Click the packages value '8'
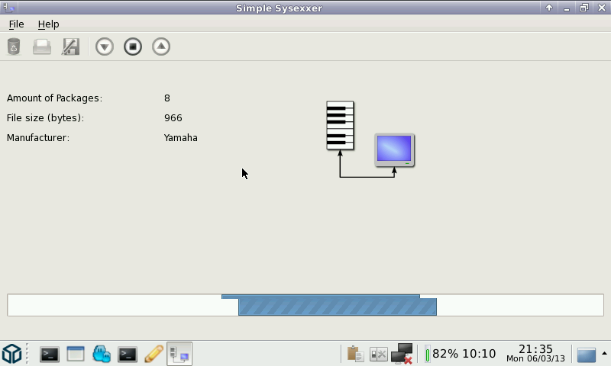The image size is (611, 366). (167, 98)
